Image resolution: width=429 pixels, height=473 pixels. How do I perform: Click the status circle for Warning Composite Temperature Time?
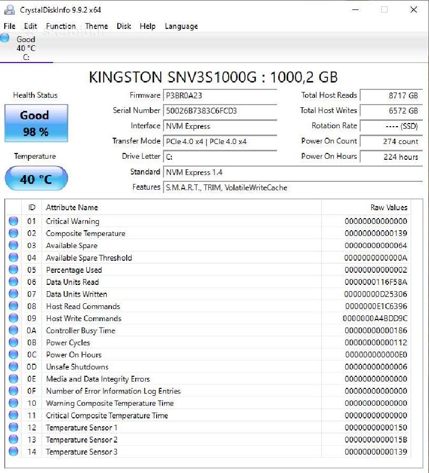tap(13, 403)
